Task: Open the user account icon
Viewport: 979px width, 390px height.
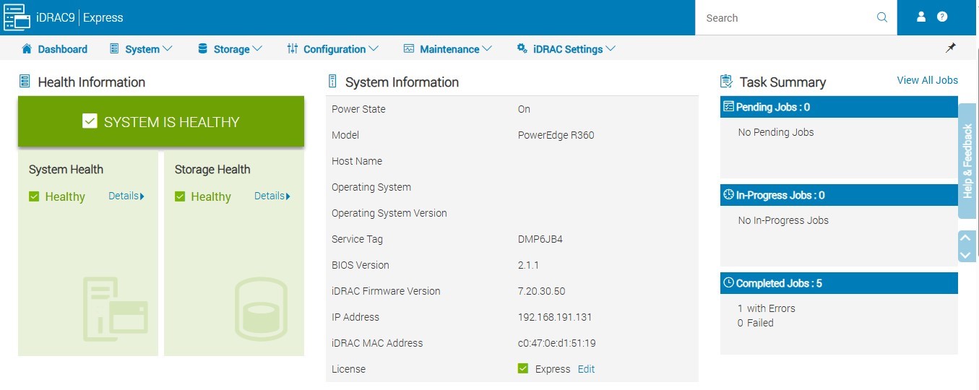Action: tap(921, 17)
